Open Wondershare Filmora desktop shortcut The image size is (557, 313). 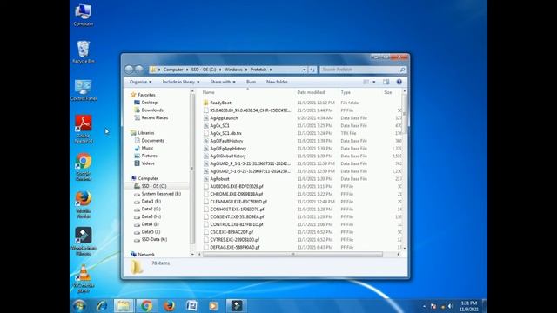pos(84,242)
